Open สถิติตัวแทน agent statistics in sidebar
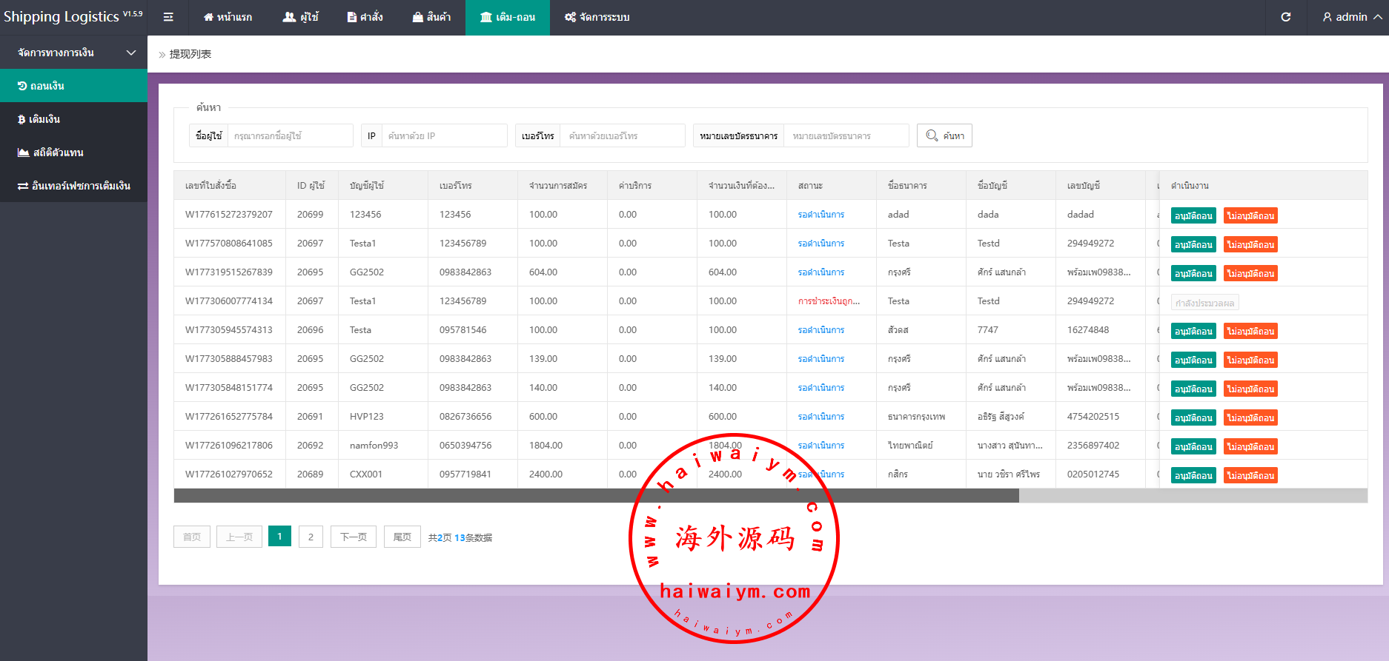 point(73,152)
